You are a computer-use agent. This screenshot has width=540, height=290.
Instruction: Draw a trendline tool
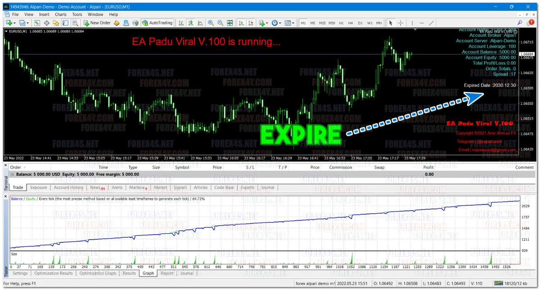tap(431, 23)
